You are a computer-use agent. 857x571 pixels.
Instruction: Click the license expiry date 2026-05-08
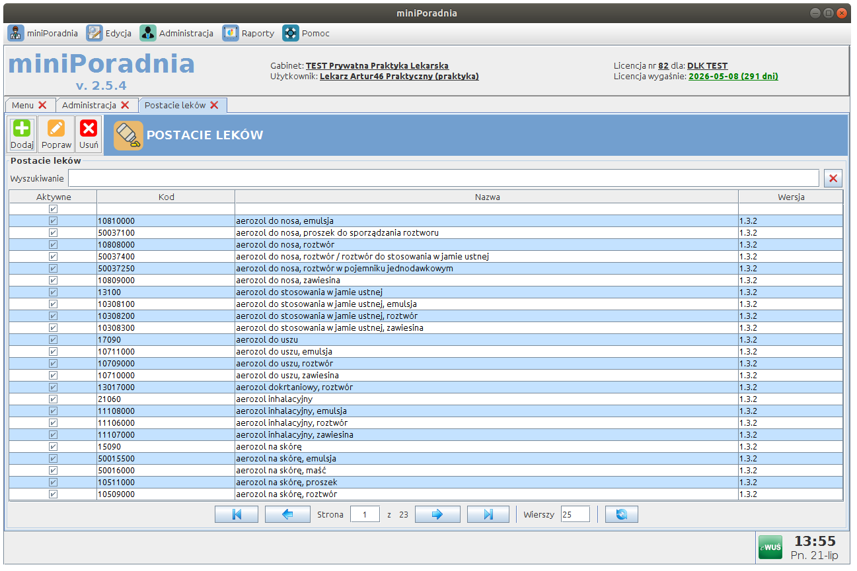[x=733, y=77]
